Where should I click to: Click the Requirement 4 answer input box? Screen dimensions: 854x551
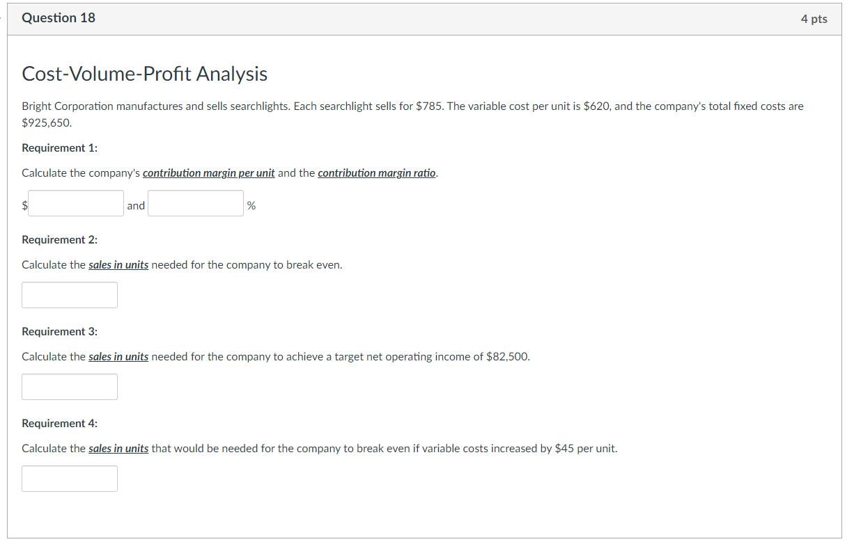[x=69, y=478]
